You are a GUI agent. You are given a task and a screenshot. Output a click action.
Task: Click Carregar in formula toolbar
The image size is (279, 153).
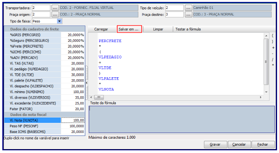(101, 29)
